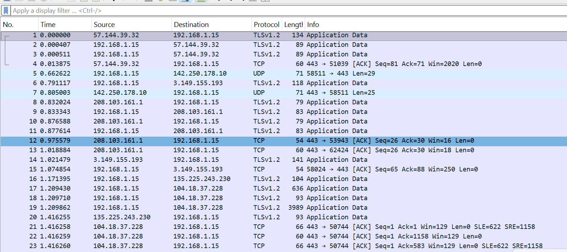Select packet 10 at time 0.876588
The height and width of the screenshot is (252, 567).
pyautogui.click(x=284, y=121)
